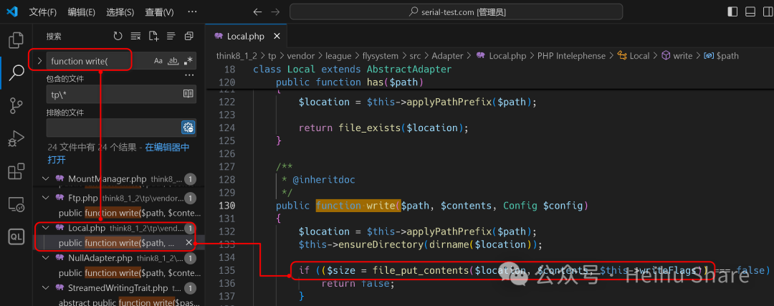Viewport: 774px width, 306px height.
Task: Collapse the Local.php result group
Action: [46, 227]
